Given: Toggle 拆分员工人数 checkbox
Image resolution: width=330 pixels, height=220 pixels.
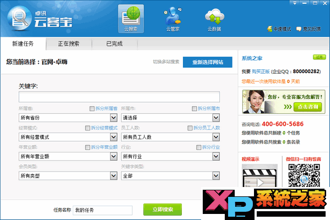Looking at the screenshot, I should pyautogui.click(x=190, y=128).
